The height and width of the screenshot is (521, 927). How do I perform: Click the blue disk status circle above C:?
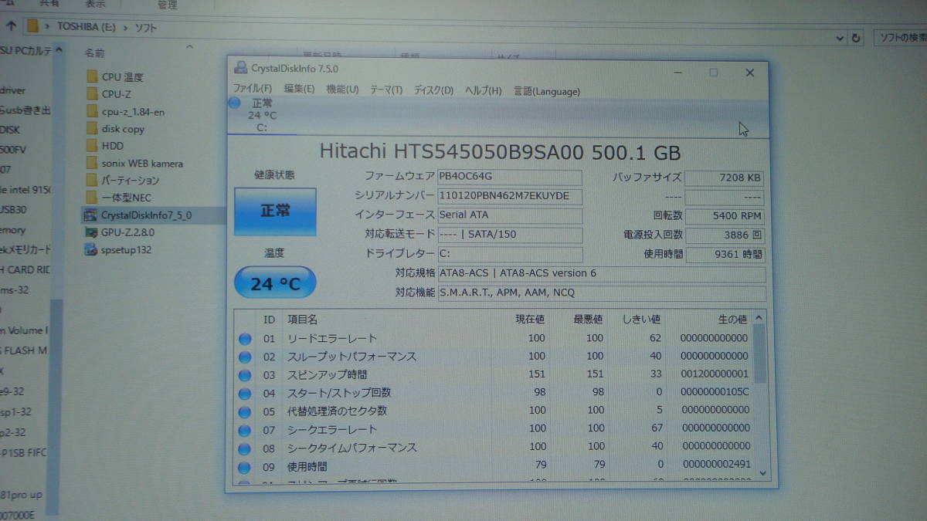pos(234,103)
